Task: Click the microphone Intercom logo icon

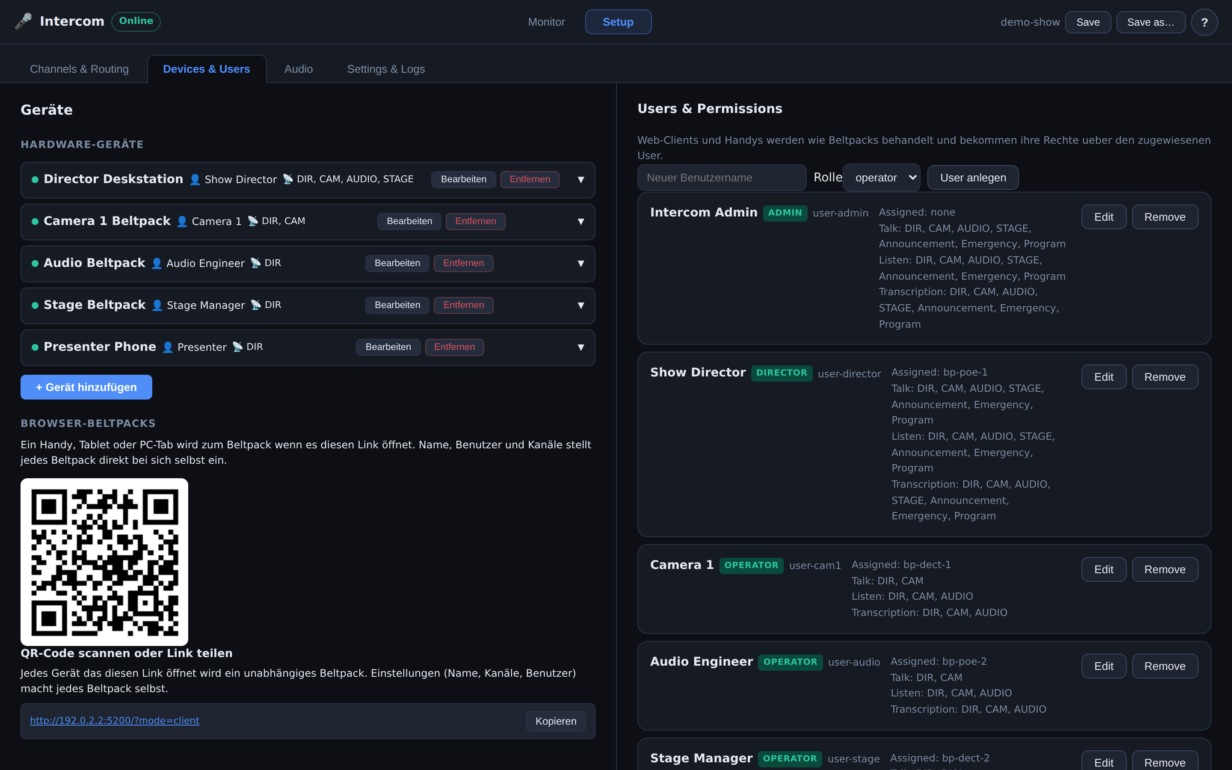Action: click(x=24, y=21)
